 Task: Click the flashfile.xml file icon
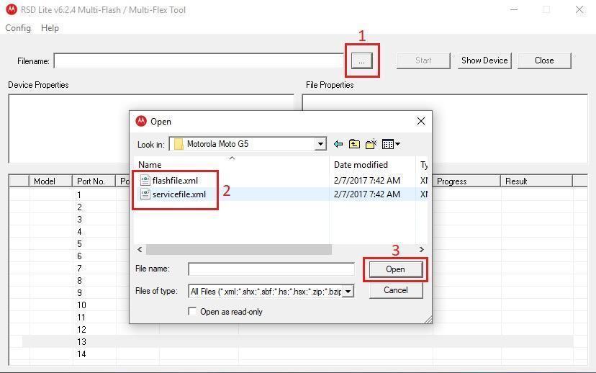pos(145,180)
